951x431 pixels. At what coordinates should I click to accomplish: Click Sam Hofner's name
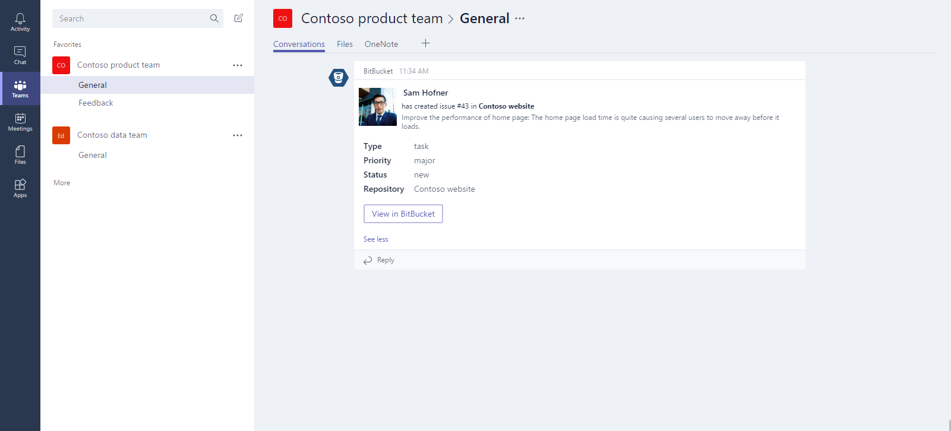(x=425, y=93)
